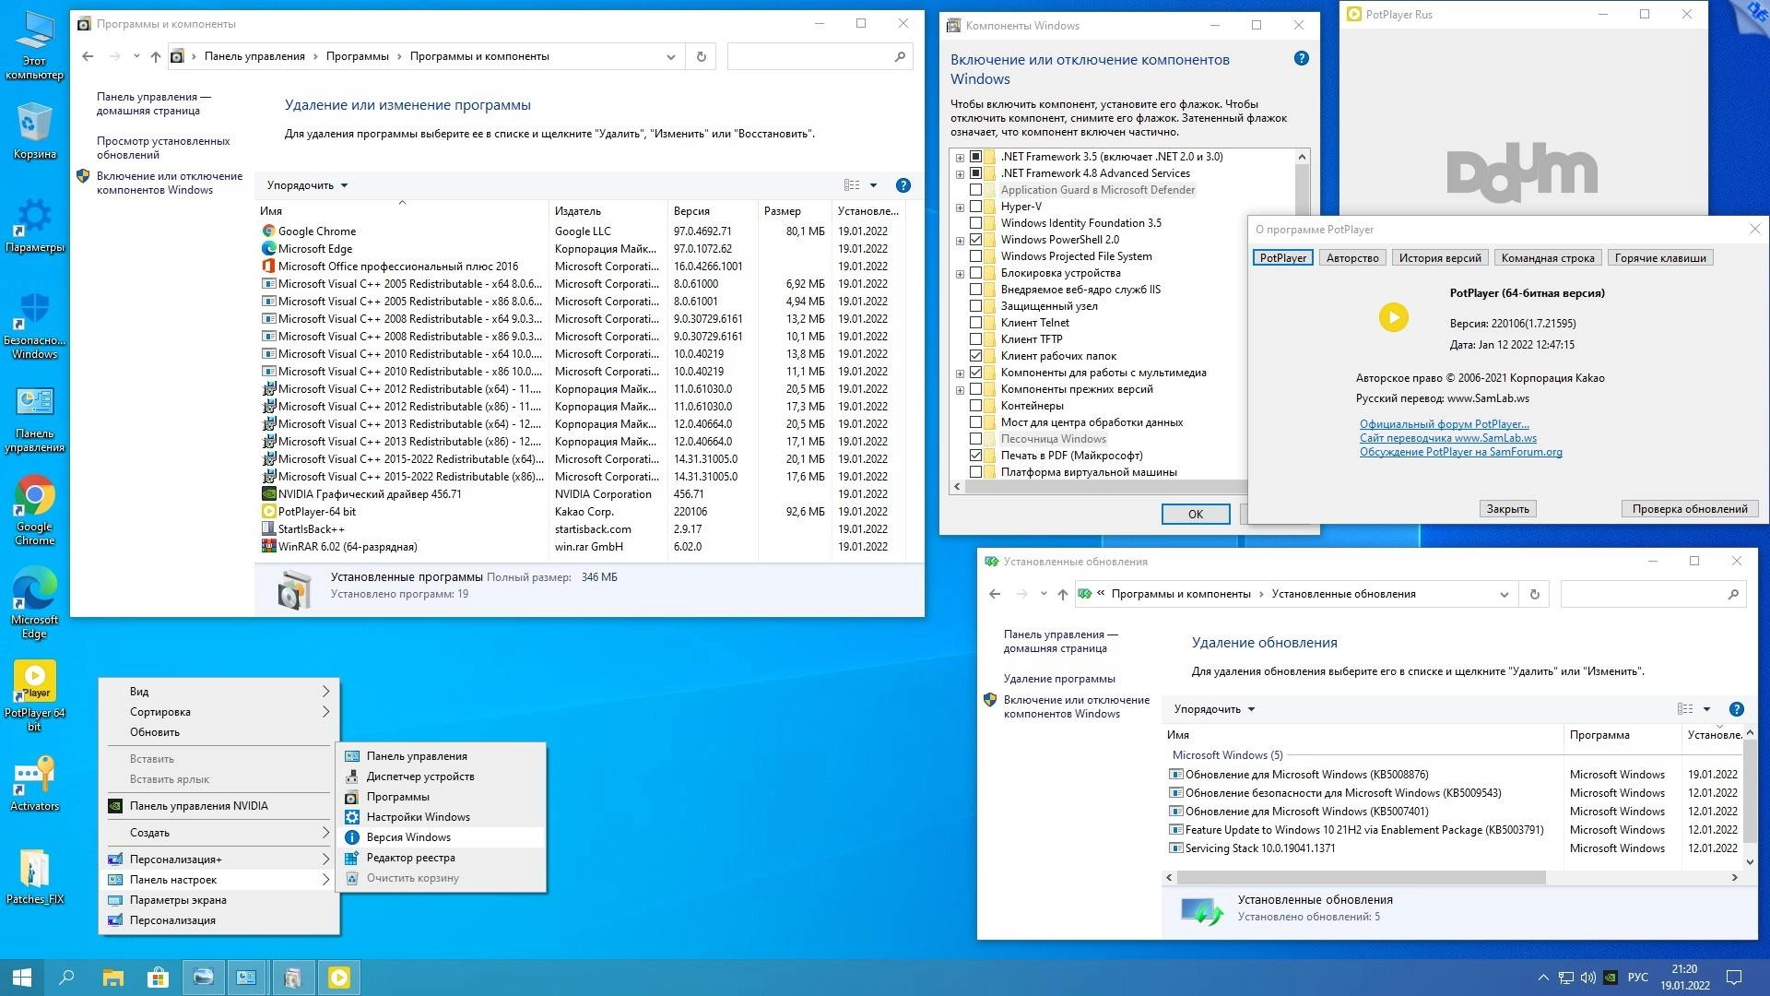Click the РУС language indicator in taskbar
This screenshot has width=1770, height=996.
tap(1637, 977)
